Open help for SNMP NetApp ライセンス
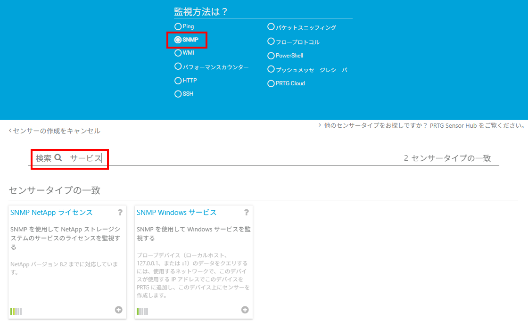Viewport: 528px width, 329px height. (120, 213)
